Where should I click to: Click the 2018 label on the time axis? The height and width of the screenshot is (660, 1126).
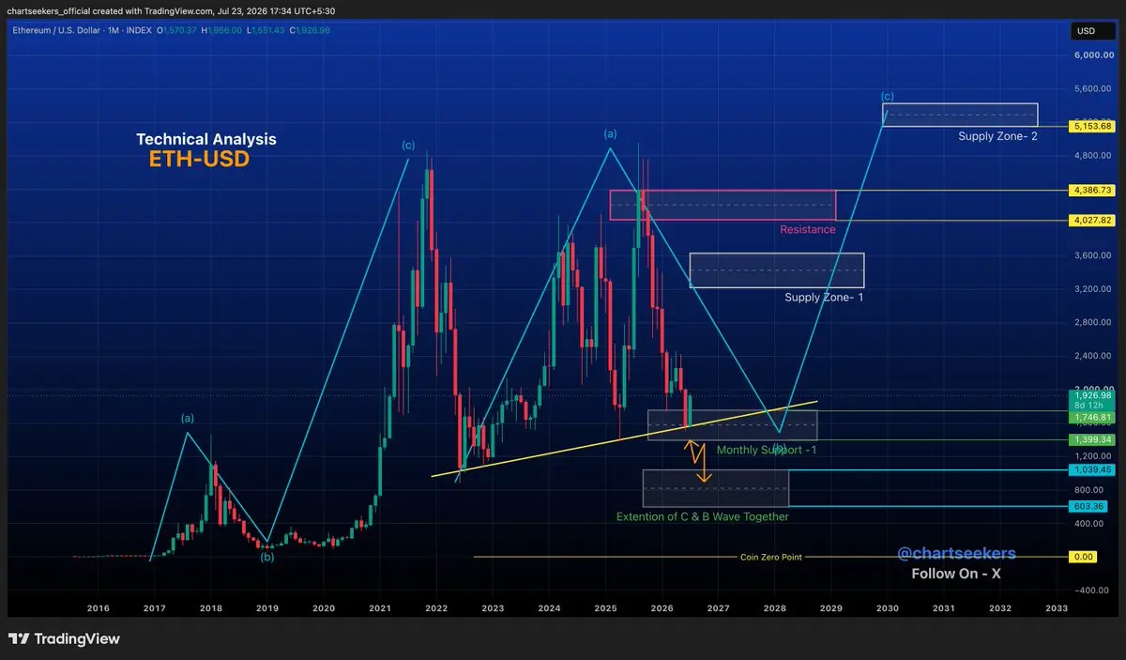point(211,608)
